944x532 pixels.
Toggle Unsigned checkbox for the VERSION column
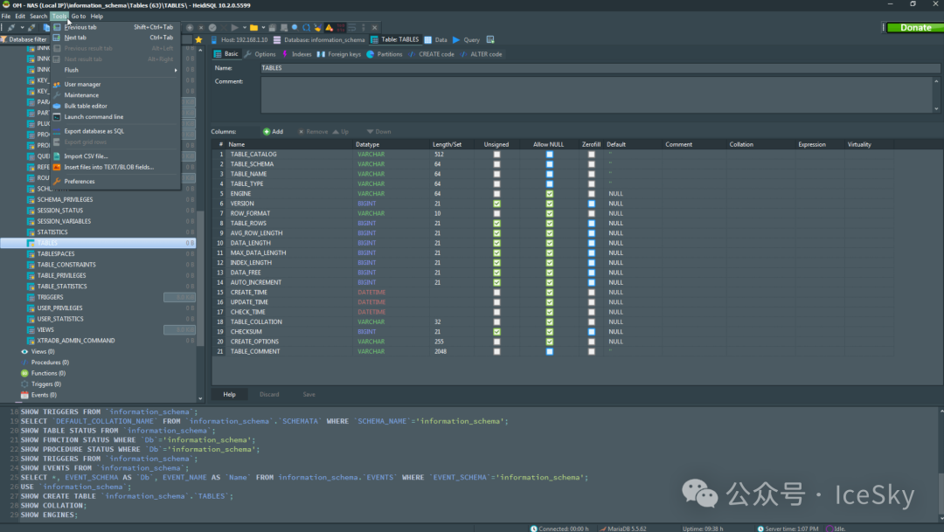pos(496,204)
